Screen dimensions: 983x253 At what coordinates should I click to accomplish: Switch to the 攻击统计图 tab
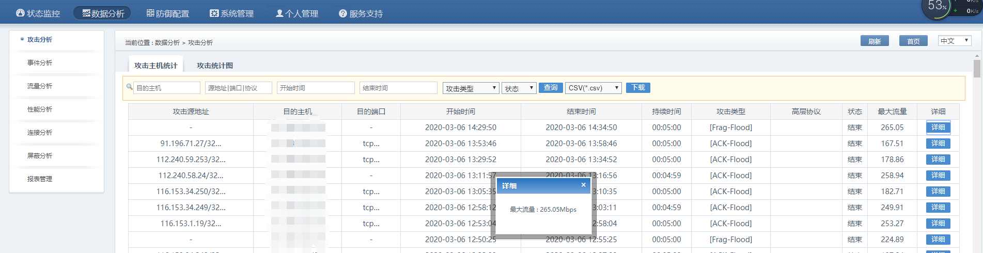tap(215, 66)
